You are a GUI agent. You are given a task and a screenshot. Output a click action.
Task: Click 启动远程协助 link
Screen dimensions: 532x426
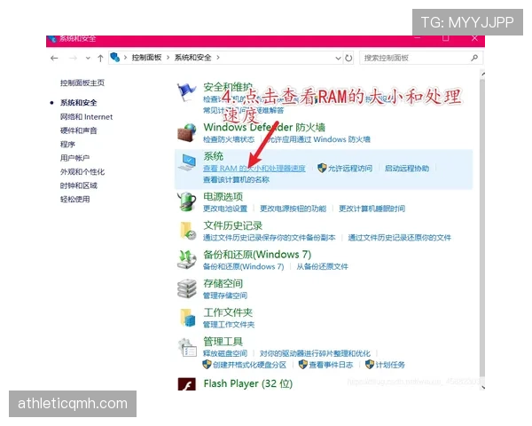pos(406,168)
